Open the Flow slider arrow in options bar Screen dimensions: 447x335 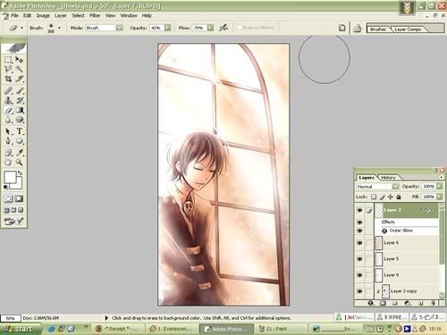[x=210, y=28]
